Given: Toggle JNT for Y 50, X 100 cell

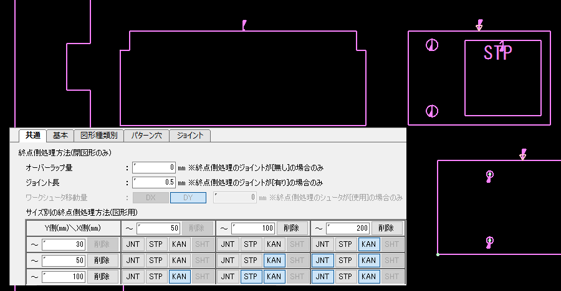Looking at the screenshot, I should [228, 261].
